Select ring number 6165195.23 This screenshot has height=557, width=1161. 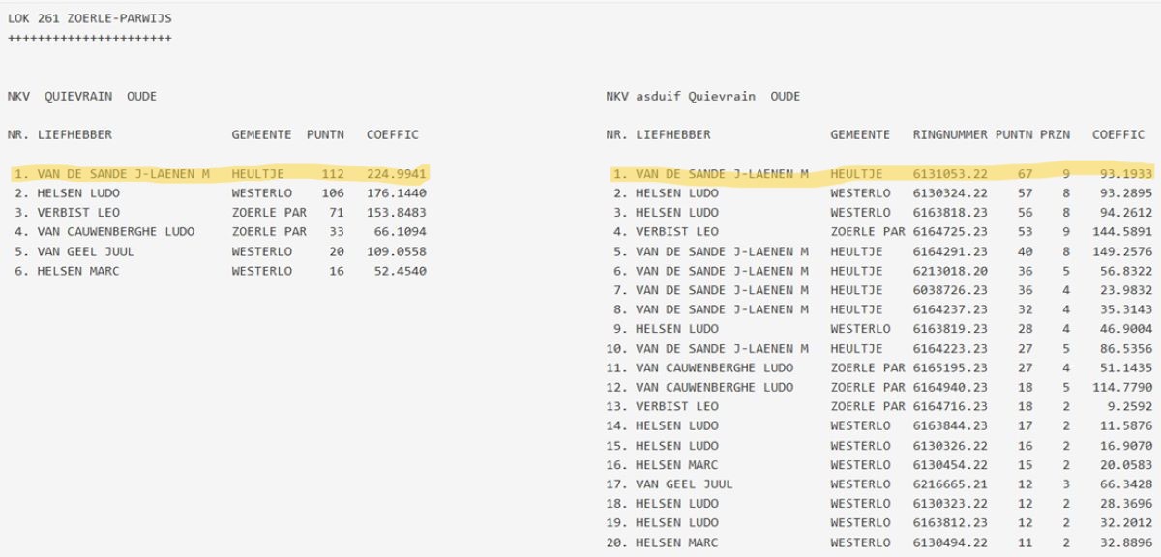[x=950, y=367]
